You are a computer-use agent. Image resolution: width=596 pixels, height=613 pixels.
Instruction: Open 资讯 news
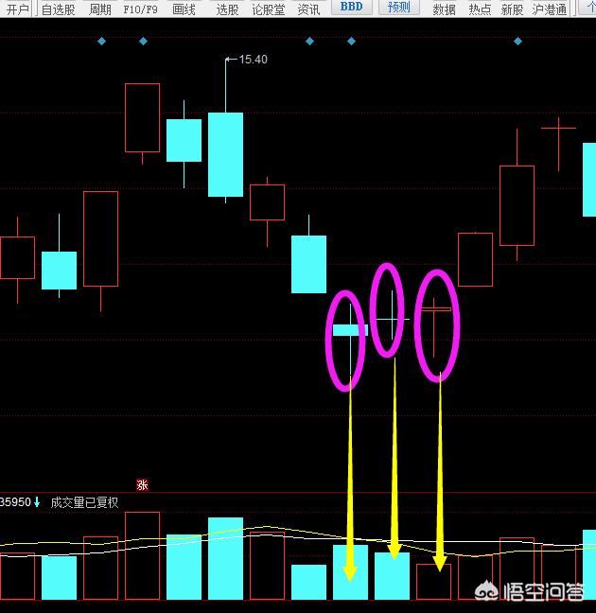pyautogui.click(x=309, y=9)
